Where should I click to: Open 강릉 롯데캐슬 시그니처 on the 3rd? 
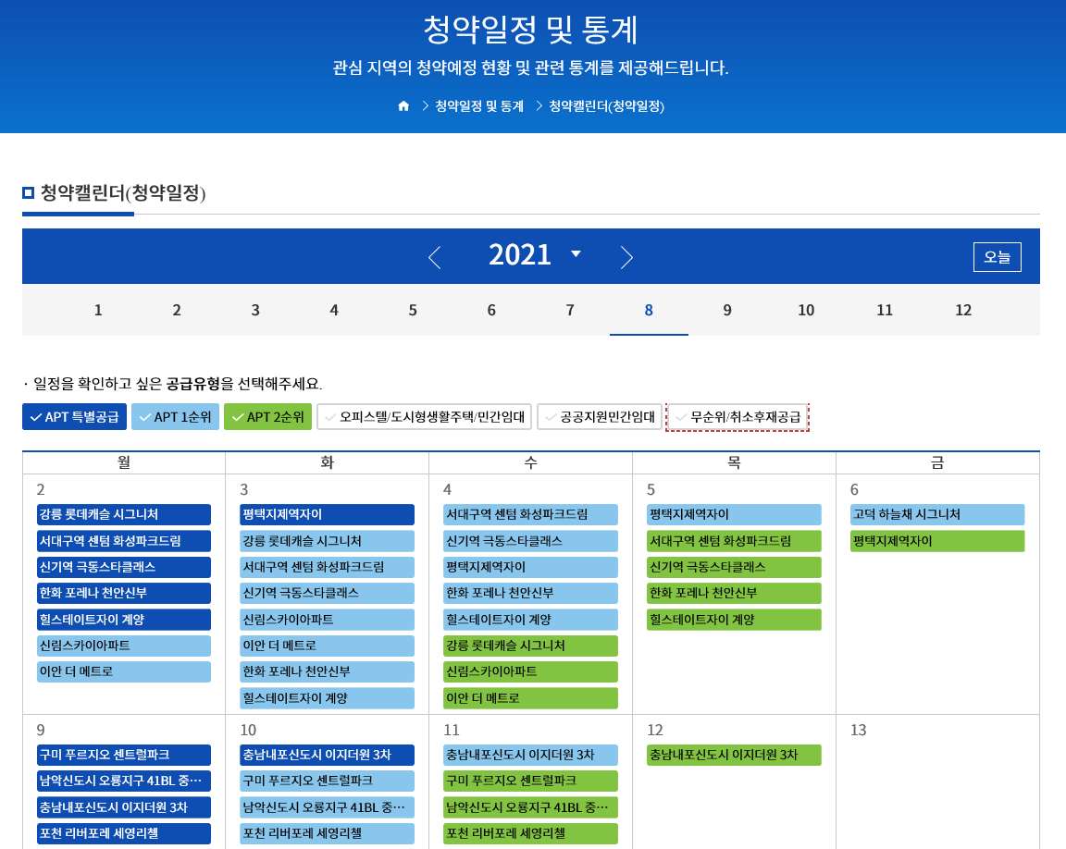pos(327,541)
